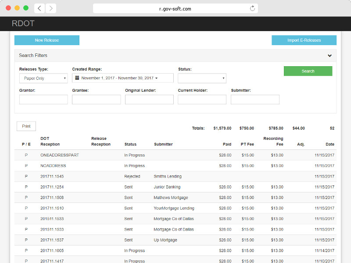Click submitter Junior Banking

point(167,187)
